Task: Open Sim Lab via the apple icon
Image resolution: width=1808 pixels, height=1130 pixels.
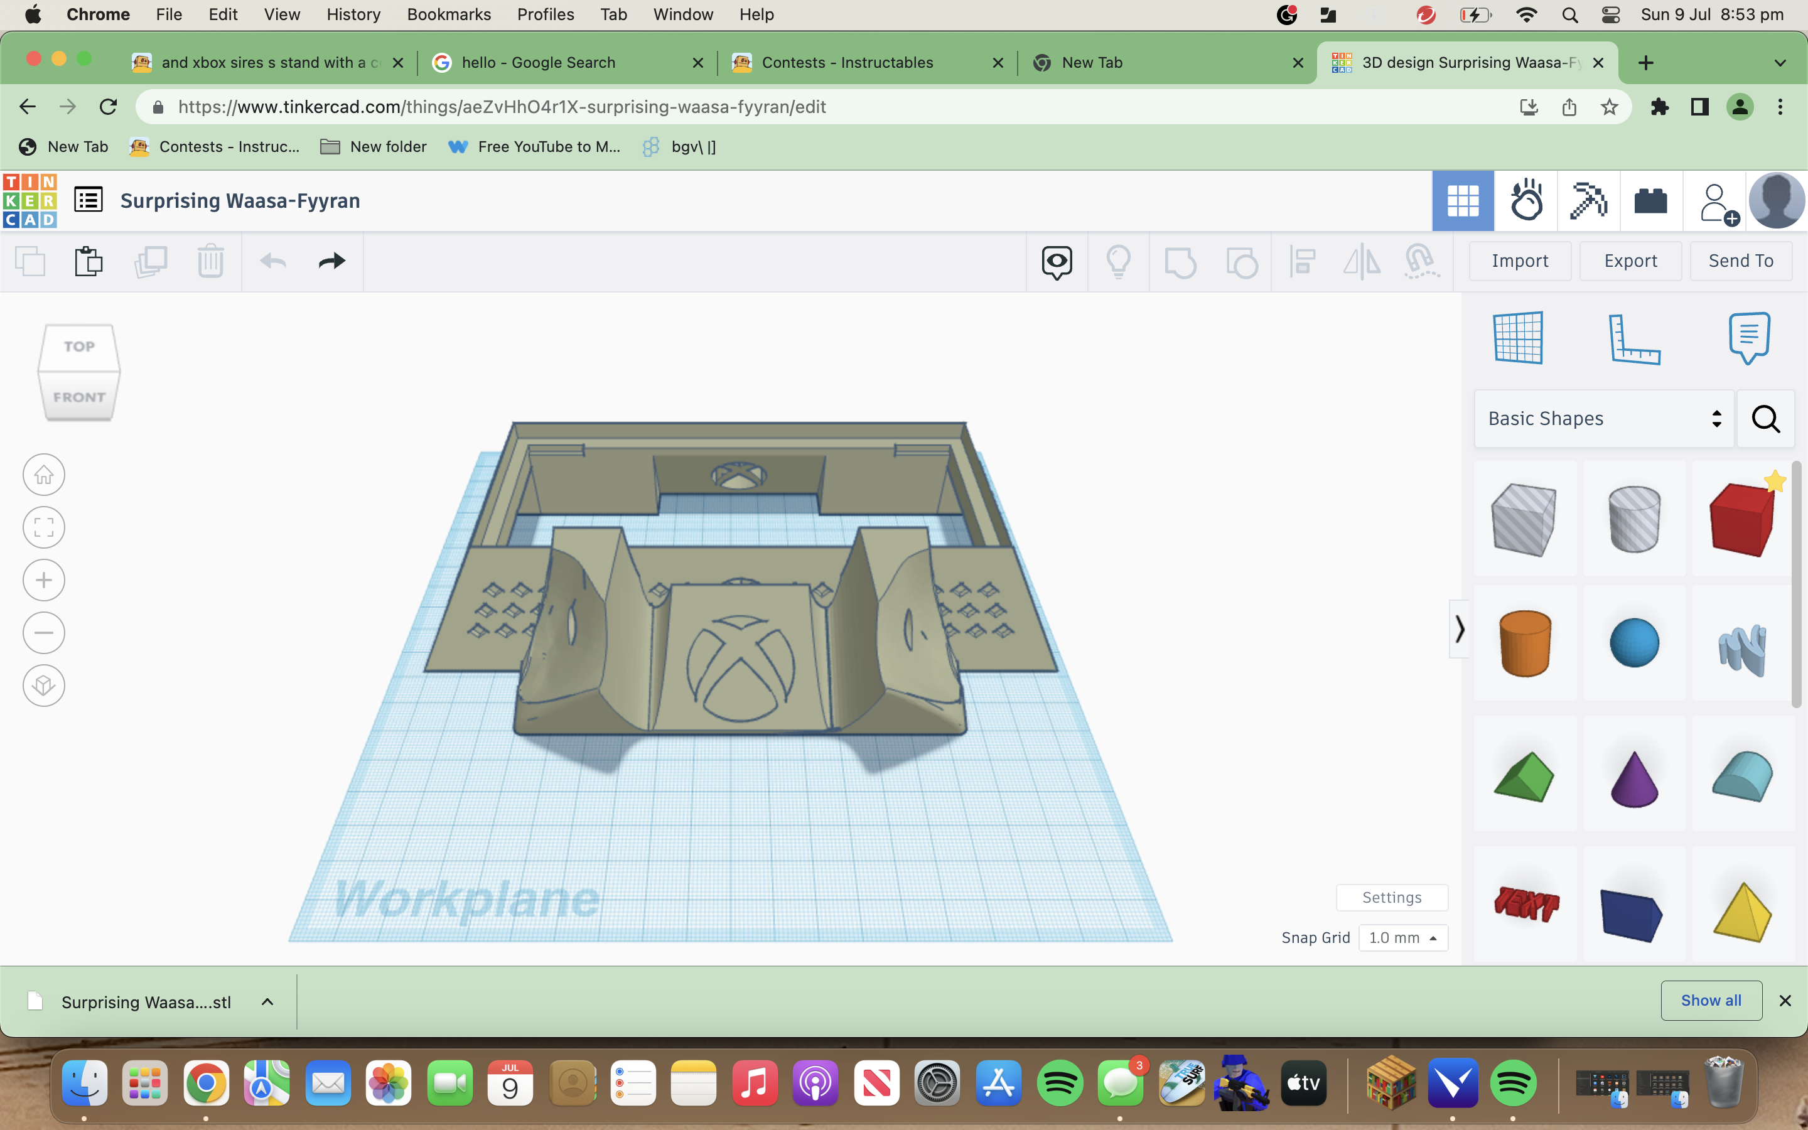Action: (x=1526, y=200)
